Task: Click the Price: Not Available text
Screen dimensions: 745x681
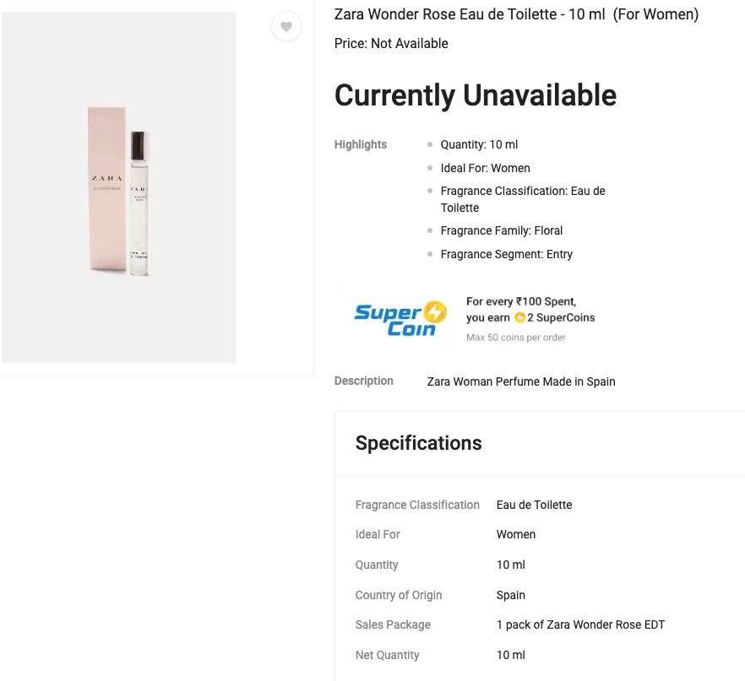Action: (x=391, y=44)
